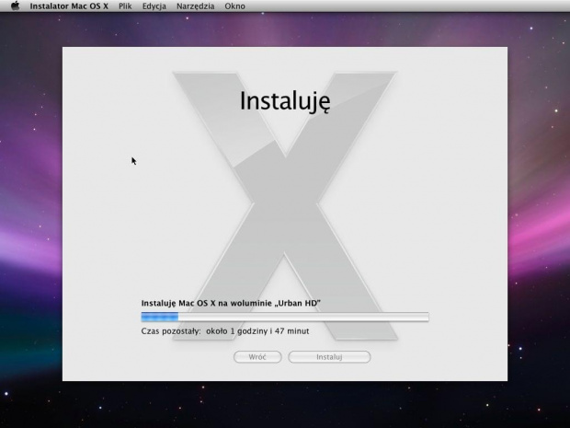The image size is (570, 428).
Task: Open the Instalator Mac OS X menu
Action: [69, 6]
